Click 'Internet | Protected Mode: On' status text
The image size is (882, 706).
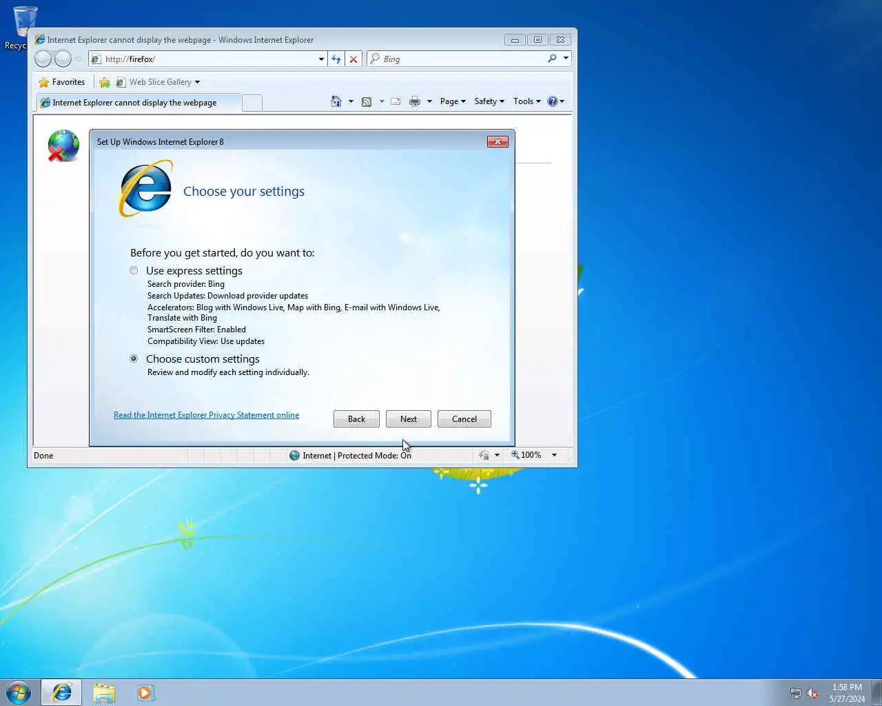(x=357, y=455)
